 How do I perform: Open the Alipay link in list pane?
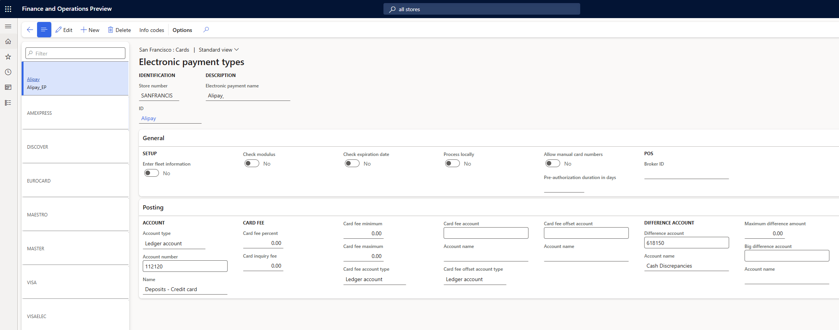click(33, 79)
